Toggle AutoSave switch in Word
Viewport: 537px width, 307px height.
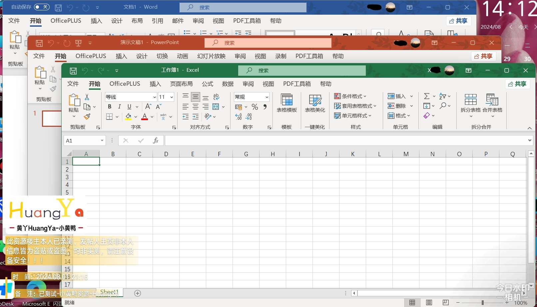tap(42, 7)
